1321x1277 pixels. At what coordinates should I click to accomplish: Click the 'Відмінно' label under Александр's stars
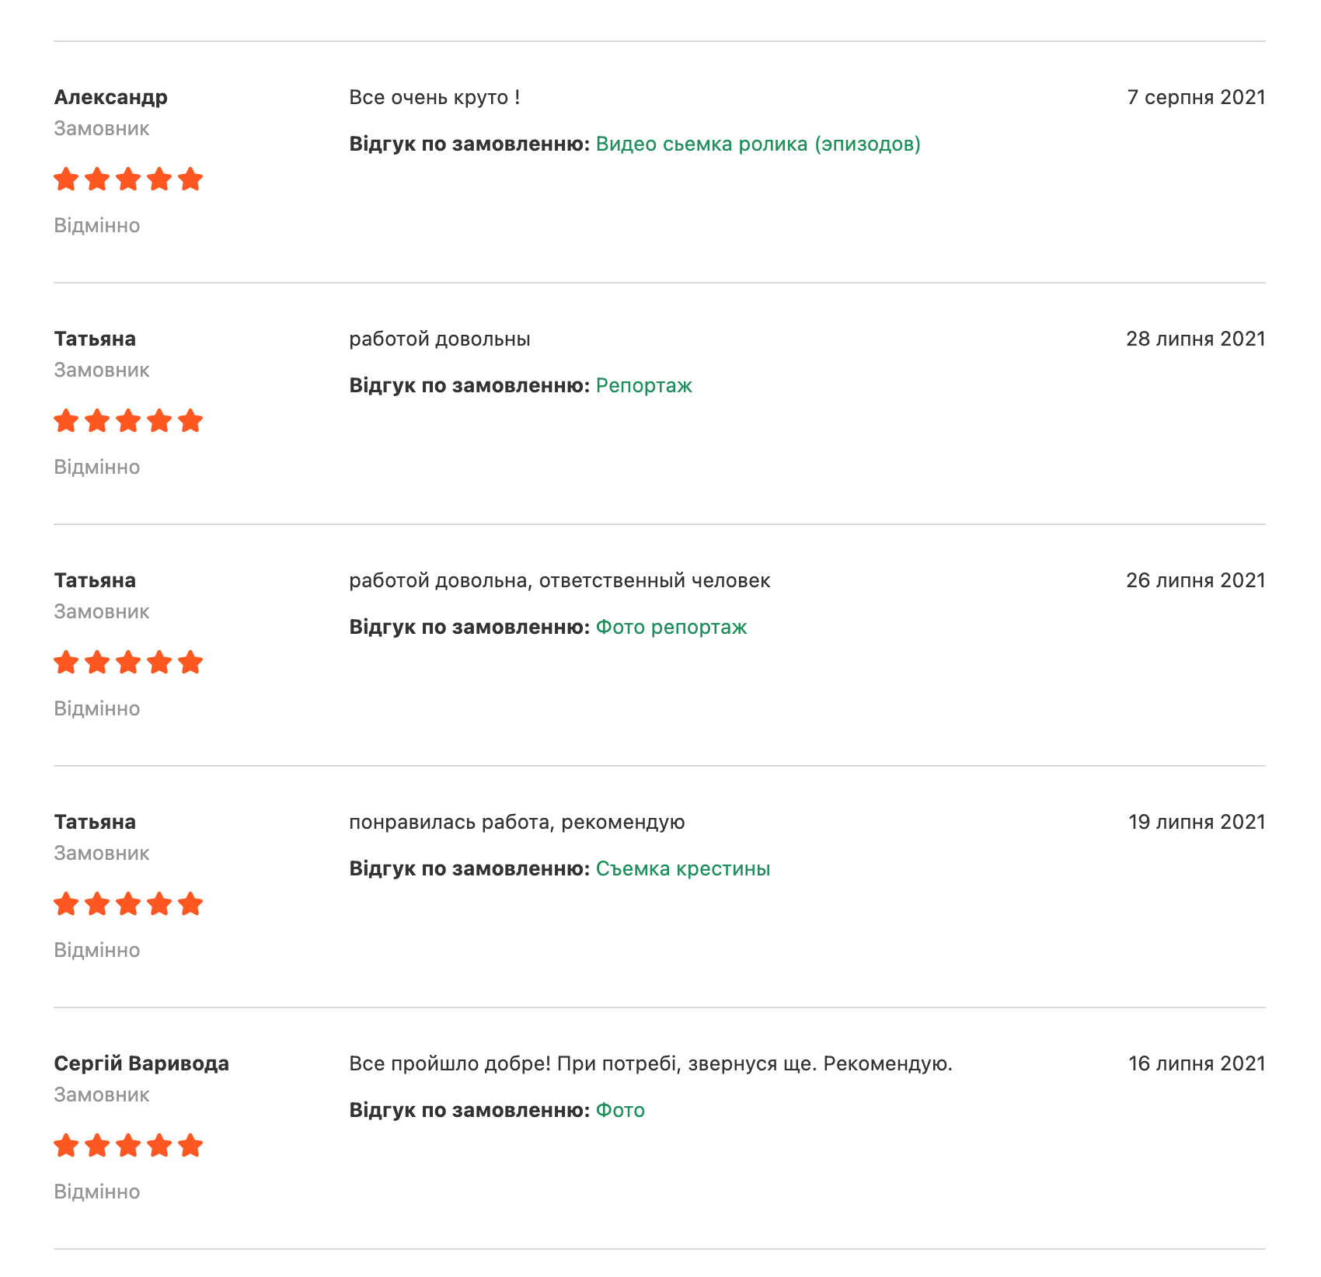[x=97, y=225]
